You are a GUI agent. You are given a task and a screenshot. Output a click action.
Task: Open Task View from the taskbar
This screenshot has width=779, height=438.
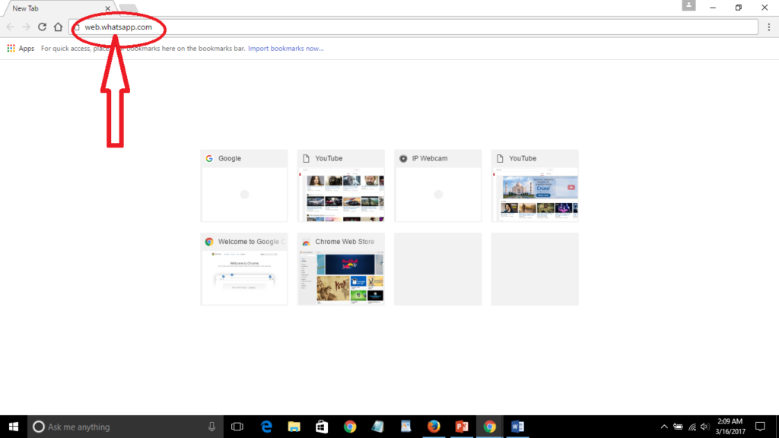point(237,427)
